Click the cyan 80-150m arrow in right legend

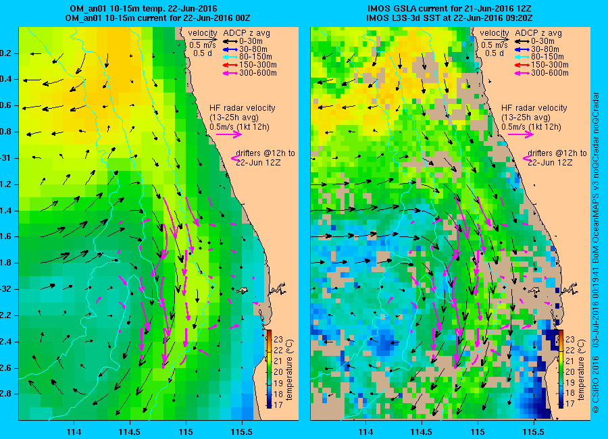click(522, 57)
